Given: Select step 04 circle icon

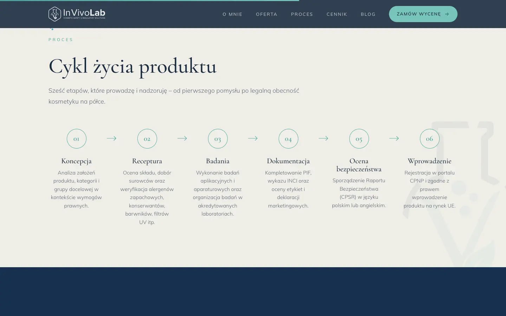Looking at the screenshot, I should coord(288,139).
